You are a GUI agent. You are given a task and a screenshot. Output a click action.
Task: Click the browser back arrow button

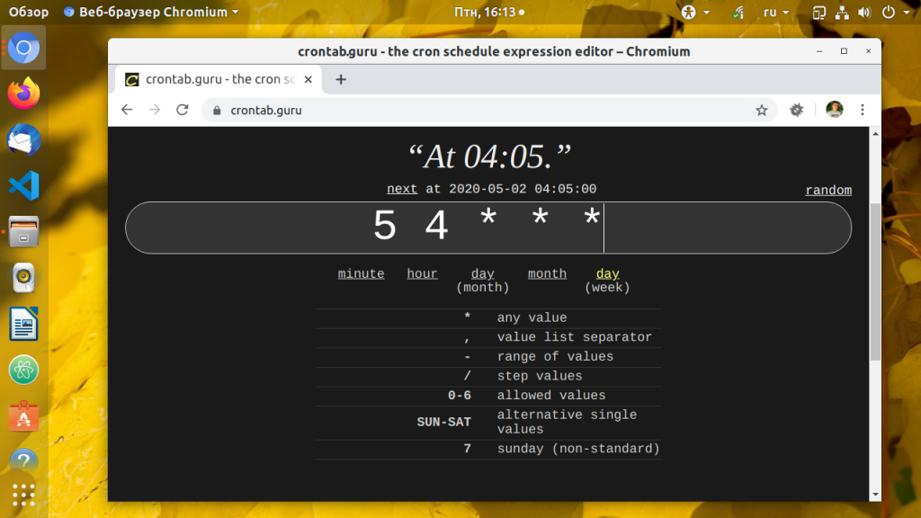coord(127,110)
